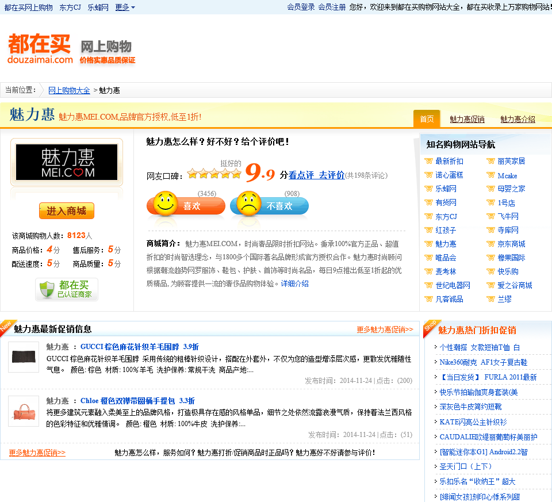
Task: Click cart icon beside 京东商城
Action: tap(490, 244)
